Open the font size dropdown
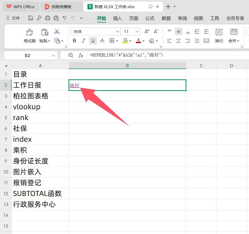Viewport: 249px width, 234px height. (137, 32)
